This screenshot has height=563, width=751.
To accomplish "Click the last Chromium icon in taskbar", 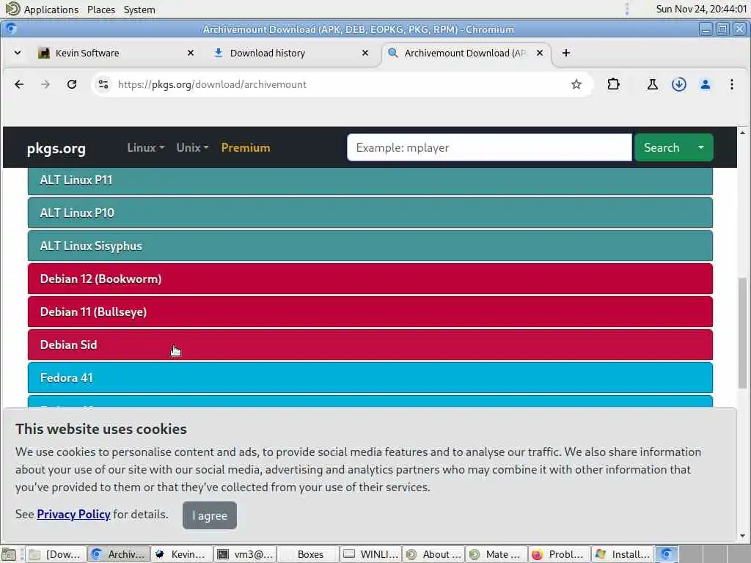I will 667,554.
